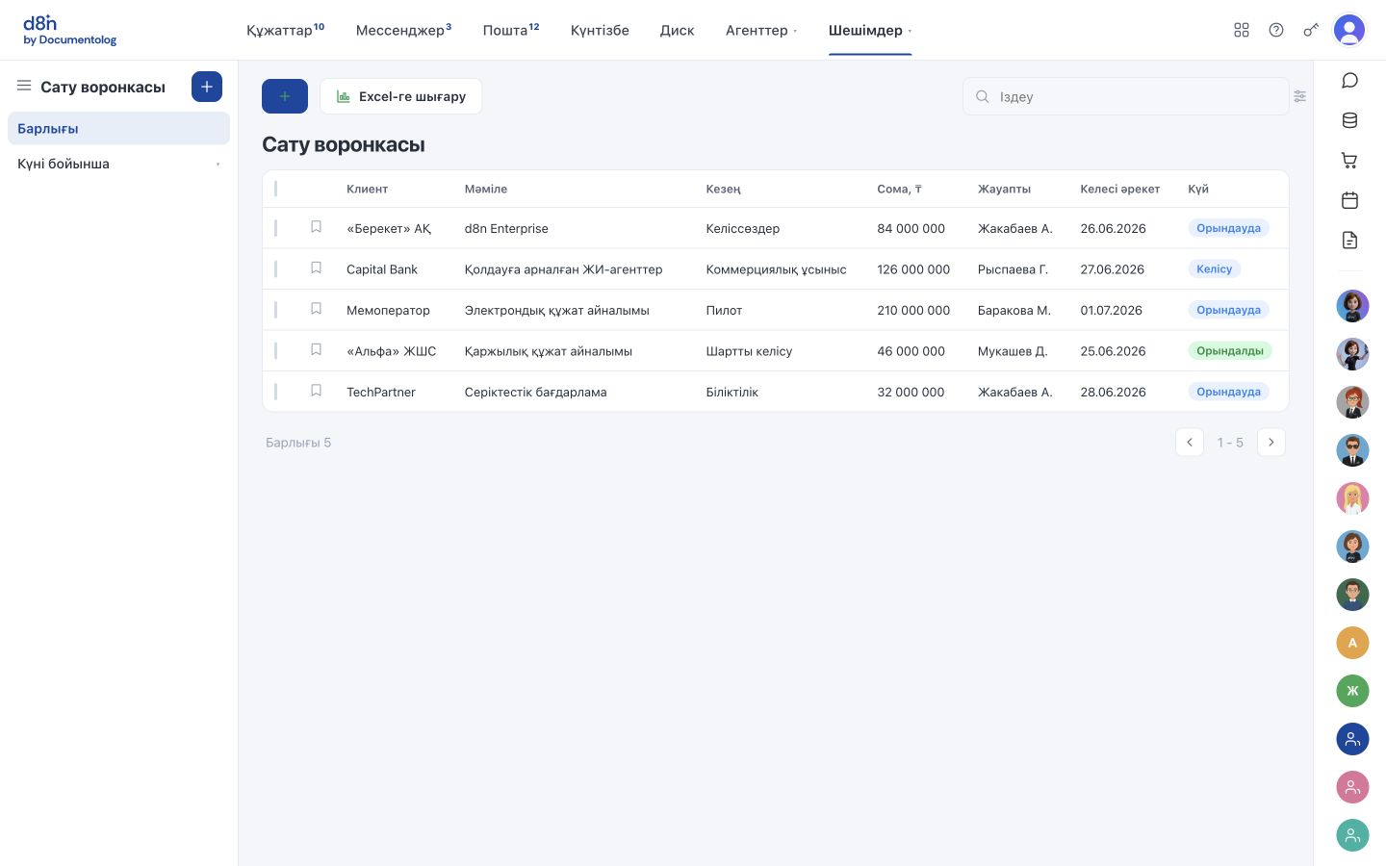Bookmark the «Берекет» АҚ row
Screen dimensions: 1386x866
point(316,227)
